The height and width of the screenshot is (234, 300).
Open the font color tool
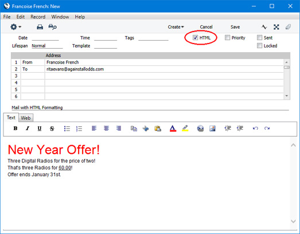[173, 128]
